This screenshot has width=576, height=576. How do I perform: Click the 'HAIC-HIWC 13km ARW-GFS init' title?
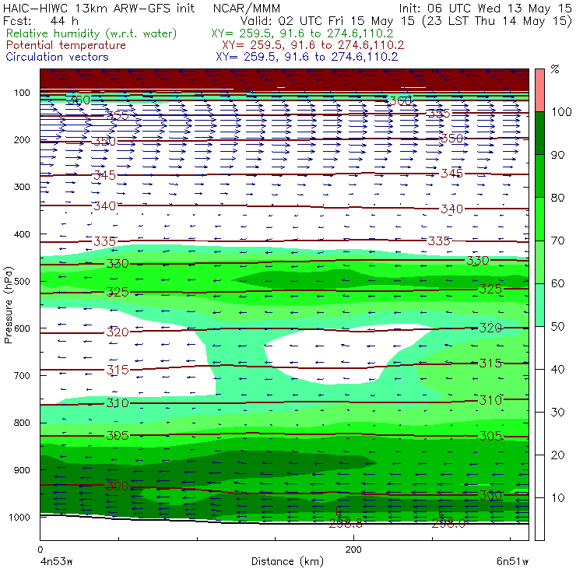coord(99,9)
